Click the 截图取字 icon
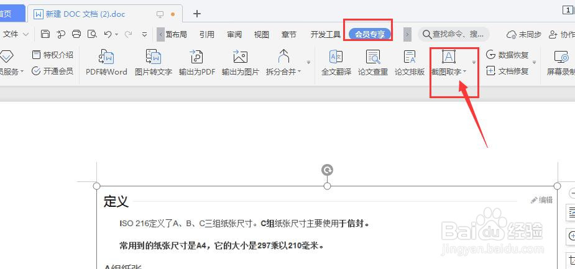Screen dimensions: 575x269 pyautogui.click(x=448, y=57)
